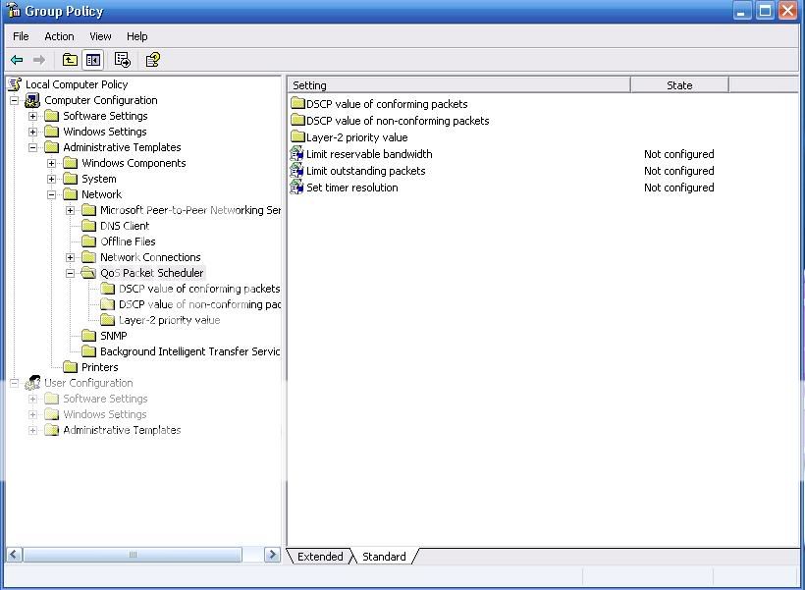805x590 pixels.
Task: Click the System folder icon in tree
Action: coord(71,179)
